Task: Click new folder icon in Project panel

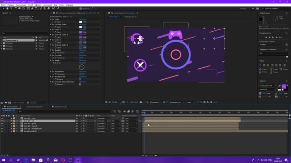Action: coord(6,103)
